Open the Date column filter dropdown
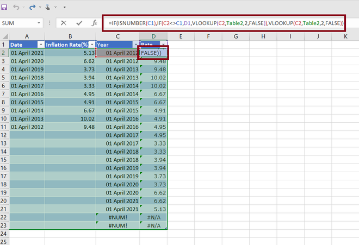359x245 pixels. (41, 45)
